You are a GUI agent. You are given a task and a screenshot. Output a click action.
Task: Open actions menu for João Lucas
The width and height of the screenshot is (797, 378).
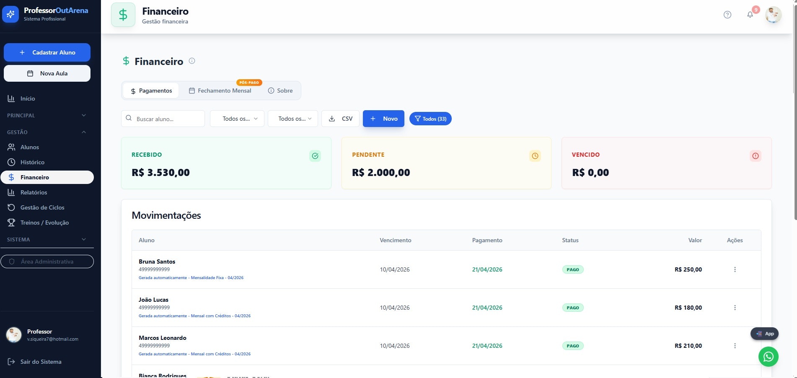[735, 308]
